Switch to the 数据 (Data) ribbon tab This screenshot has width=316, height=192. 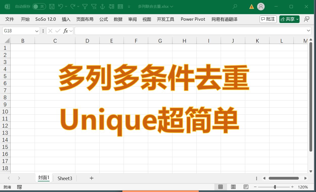coord(118,19)
